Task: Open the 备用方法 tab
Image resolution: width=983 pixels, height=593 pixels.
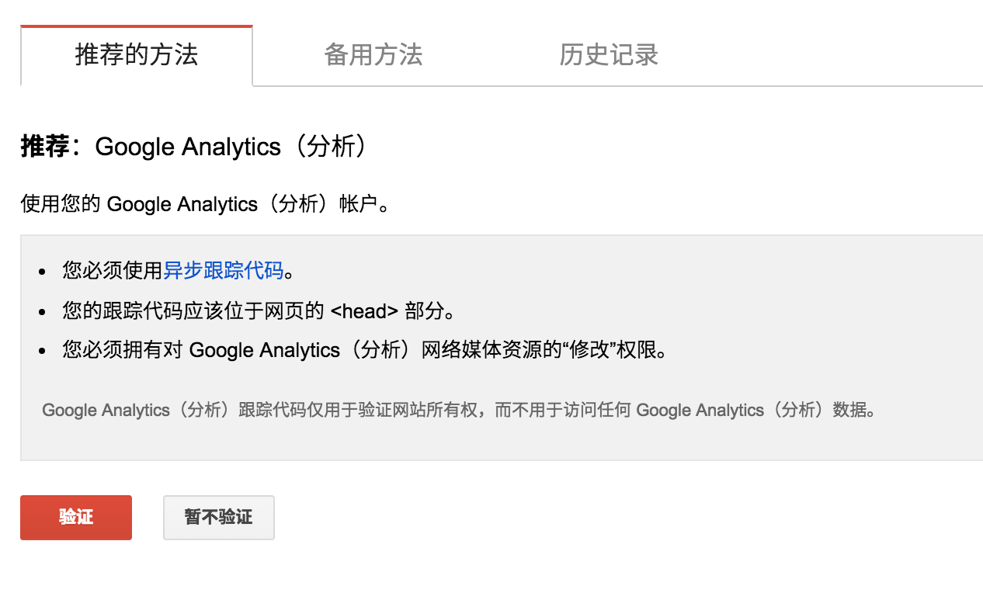Action: pos(373,55)
